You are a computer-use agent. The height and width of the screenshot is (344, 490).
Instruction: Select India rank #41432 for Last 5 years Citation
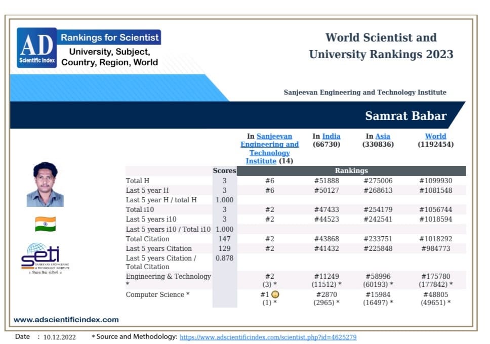326,248
